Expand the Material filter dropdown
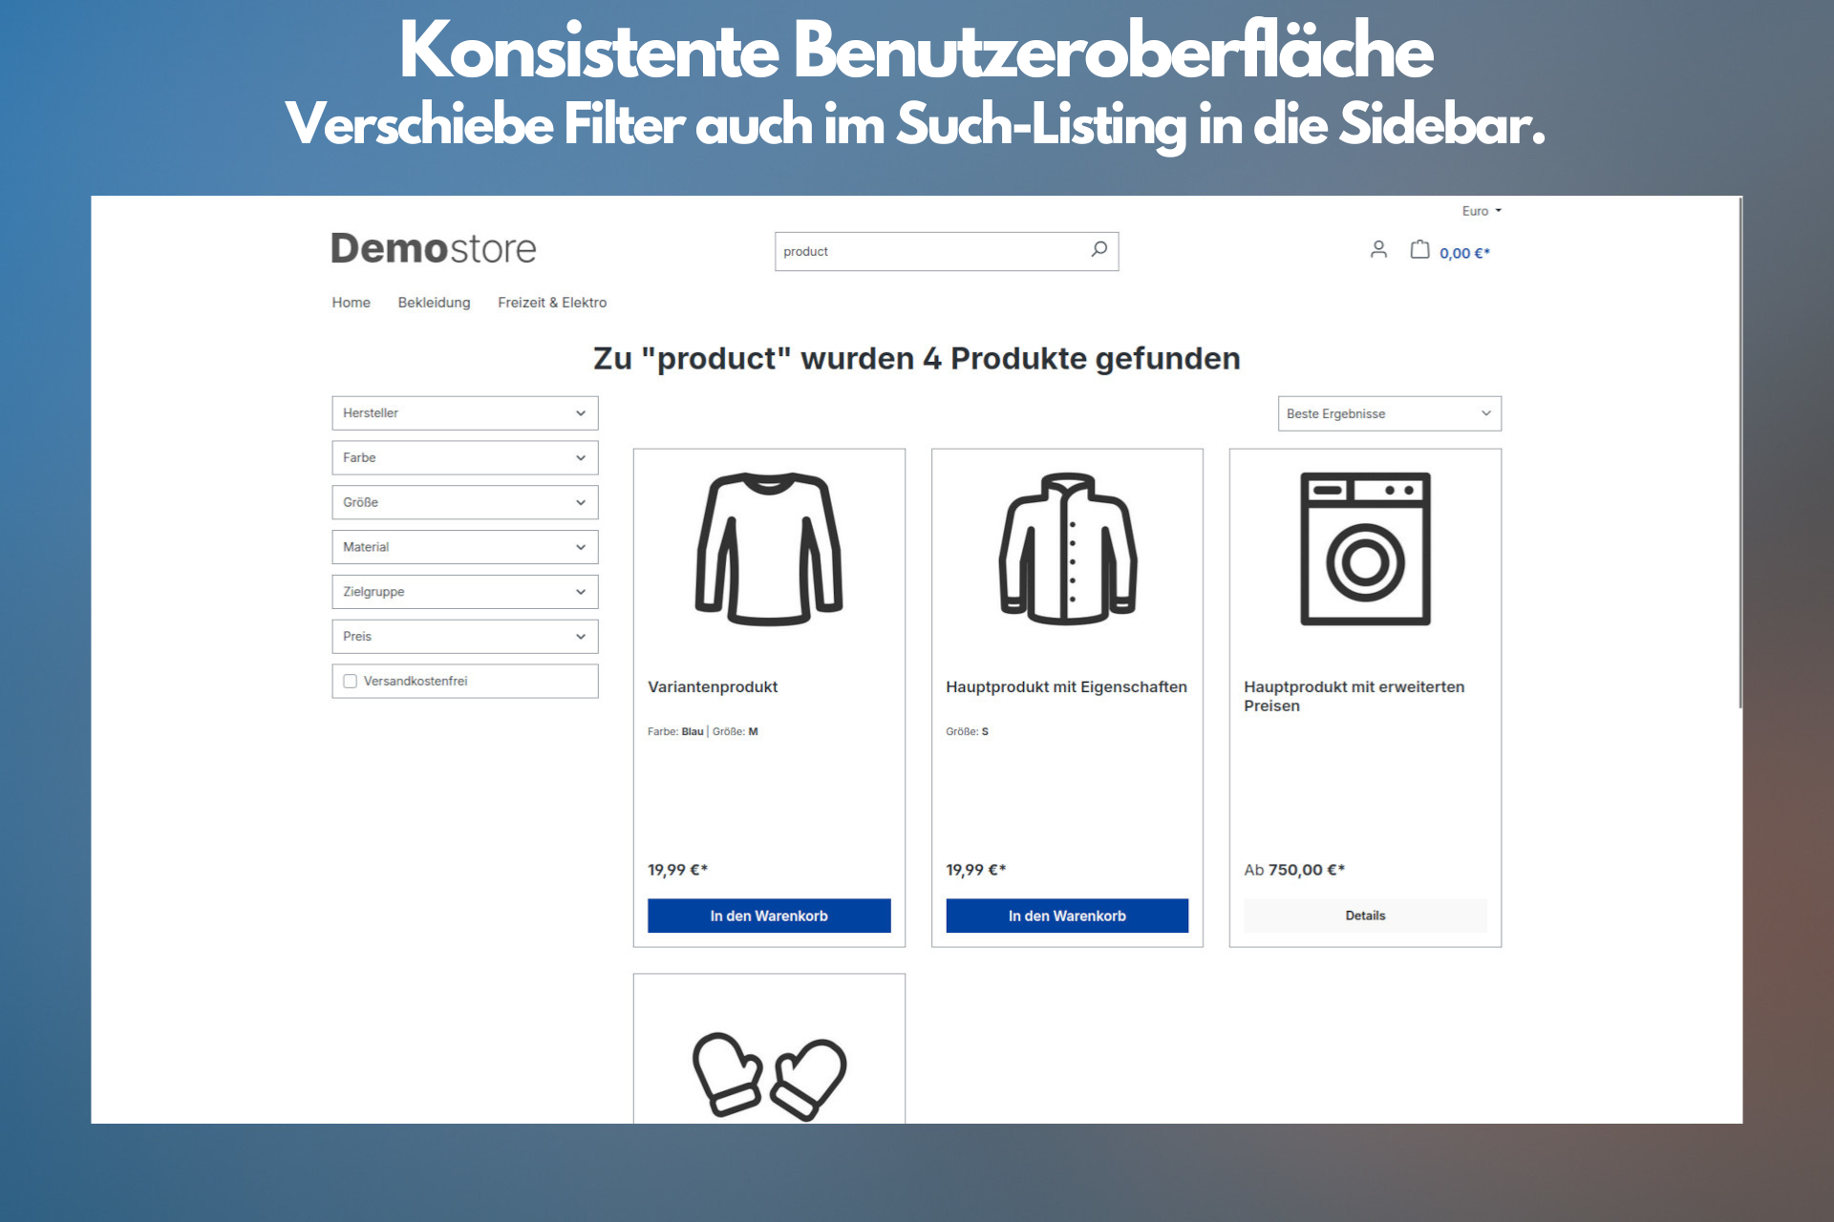 coord(465,547)
